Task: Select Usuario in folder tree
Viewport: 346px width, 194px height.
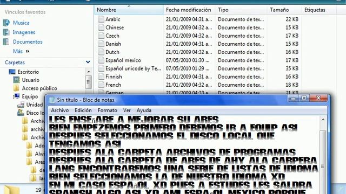Action: click(x=30, y=80)
